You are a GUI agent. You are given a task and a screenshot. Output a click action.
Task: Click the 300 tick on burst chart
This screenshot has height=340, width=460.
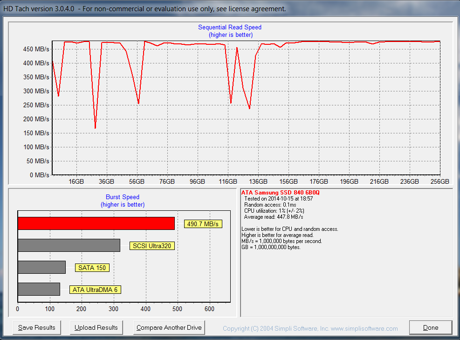114,309
